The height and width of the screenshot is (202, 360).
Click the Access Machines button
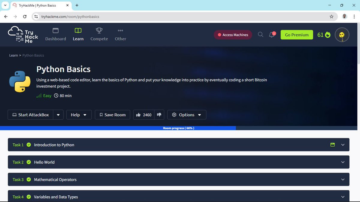coord(233,35)
